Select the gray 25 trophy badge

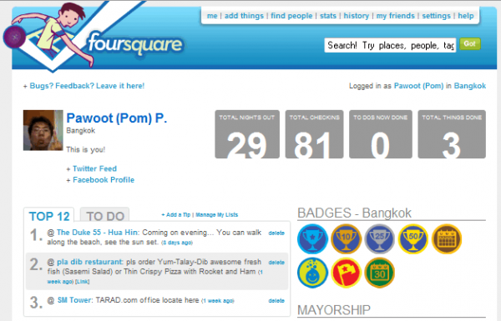(x=380, y=239)
